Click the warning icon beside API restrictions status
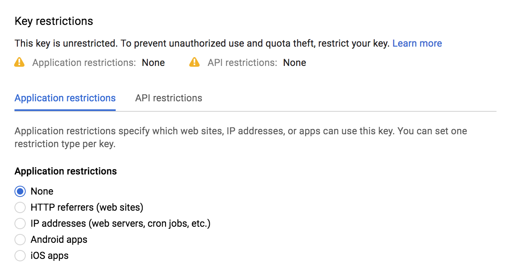This screenshot has height=279, width=515. (x=194, y=62)
